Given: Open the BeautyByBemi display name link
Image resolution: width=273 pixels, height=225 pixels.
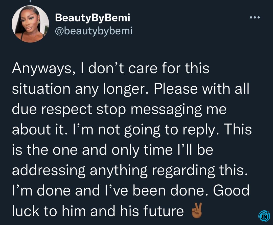Looking at the screenshot, I should [x=93, y=18].
